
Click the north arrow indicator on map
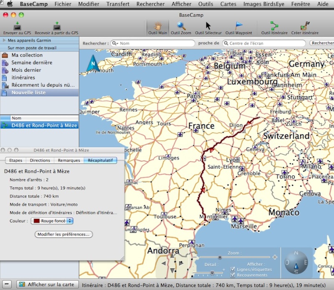[93, 63]
